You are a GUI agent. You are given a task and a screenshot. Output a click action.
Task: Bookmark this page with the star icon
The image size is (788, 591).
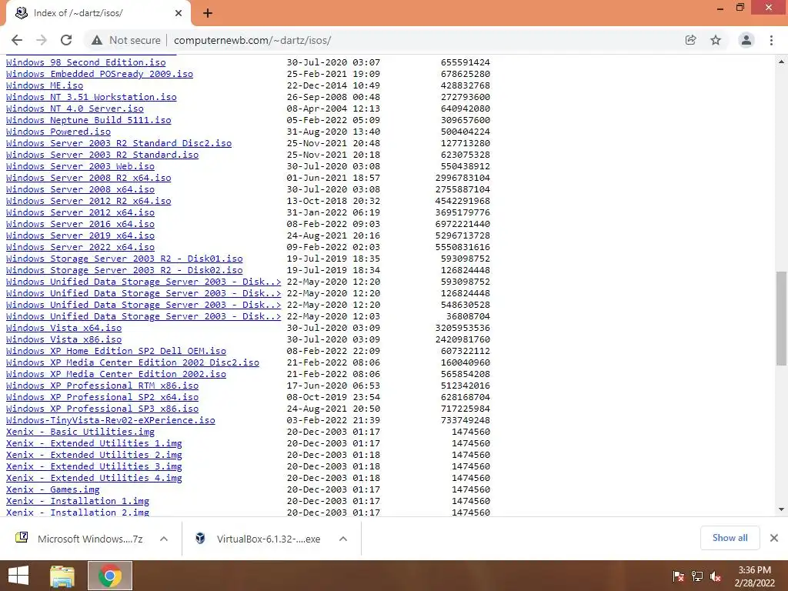(716, 40)
